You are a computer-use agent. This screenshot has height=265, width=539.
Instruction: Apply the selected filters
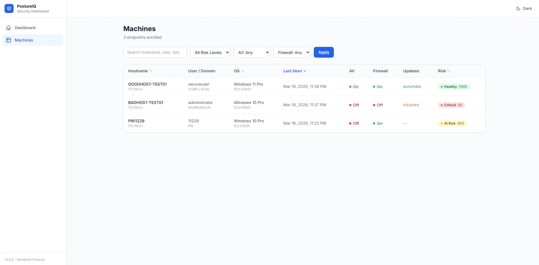tap(324, 52)
